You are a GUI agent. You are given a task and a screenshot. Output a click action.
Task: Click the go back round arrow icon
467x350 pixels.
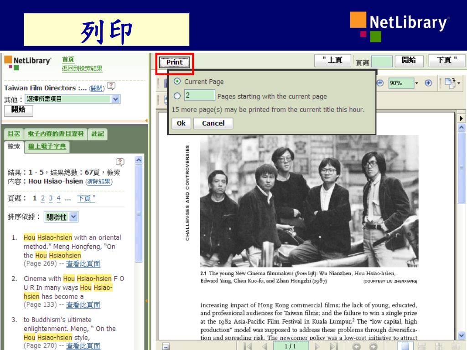pos(357,346)
